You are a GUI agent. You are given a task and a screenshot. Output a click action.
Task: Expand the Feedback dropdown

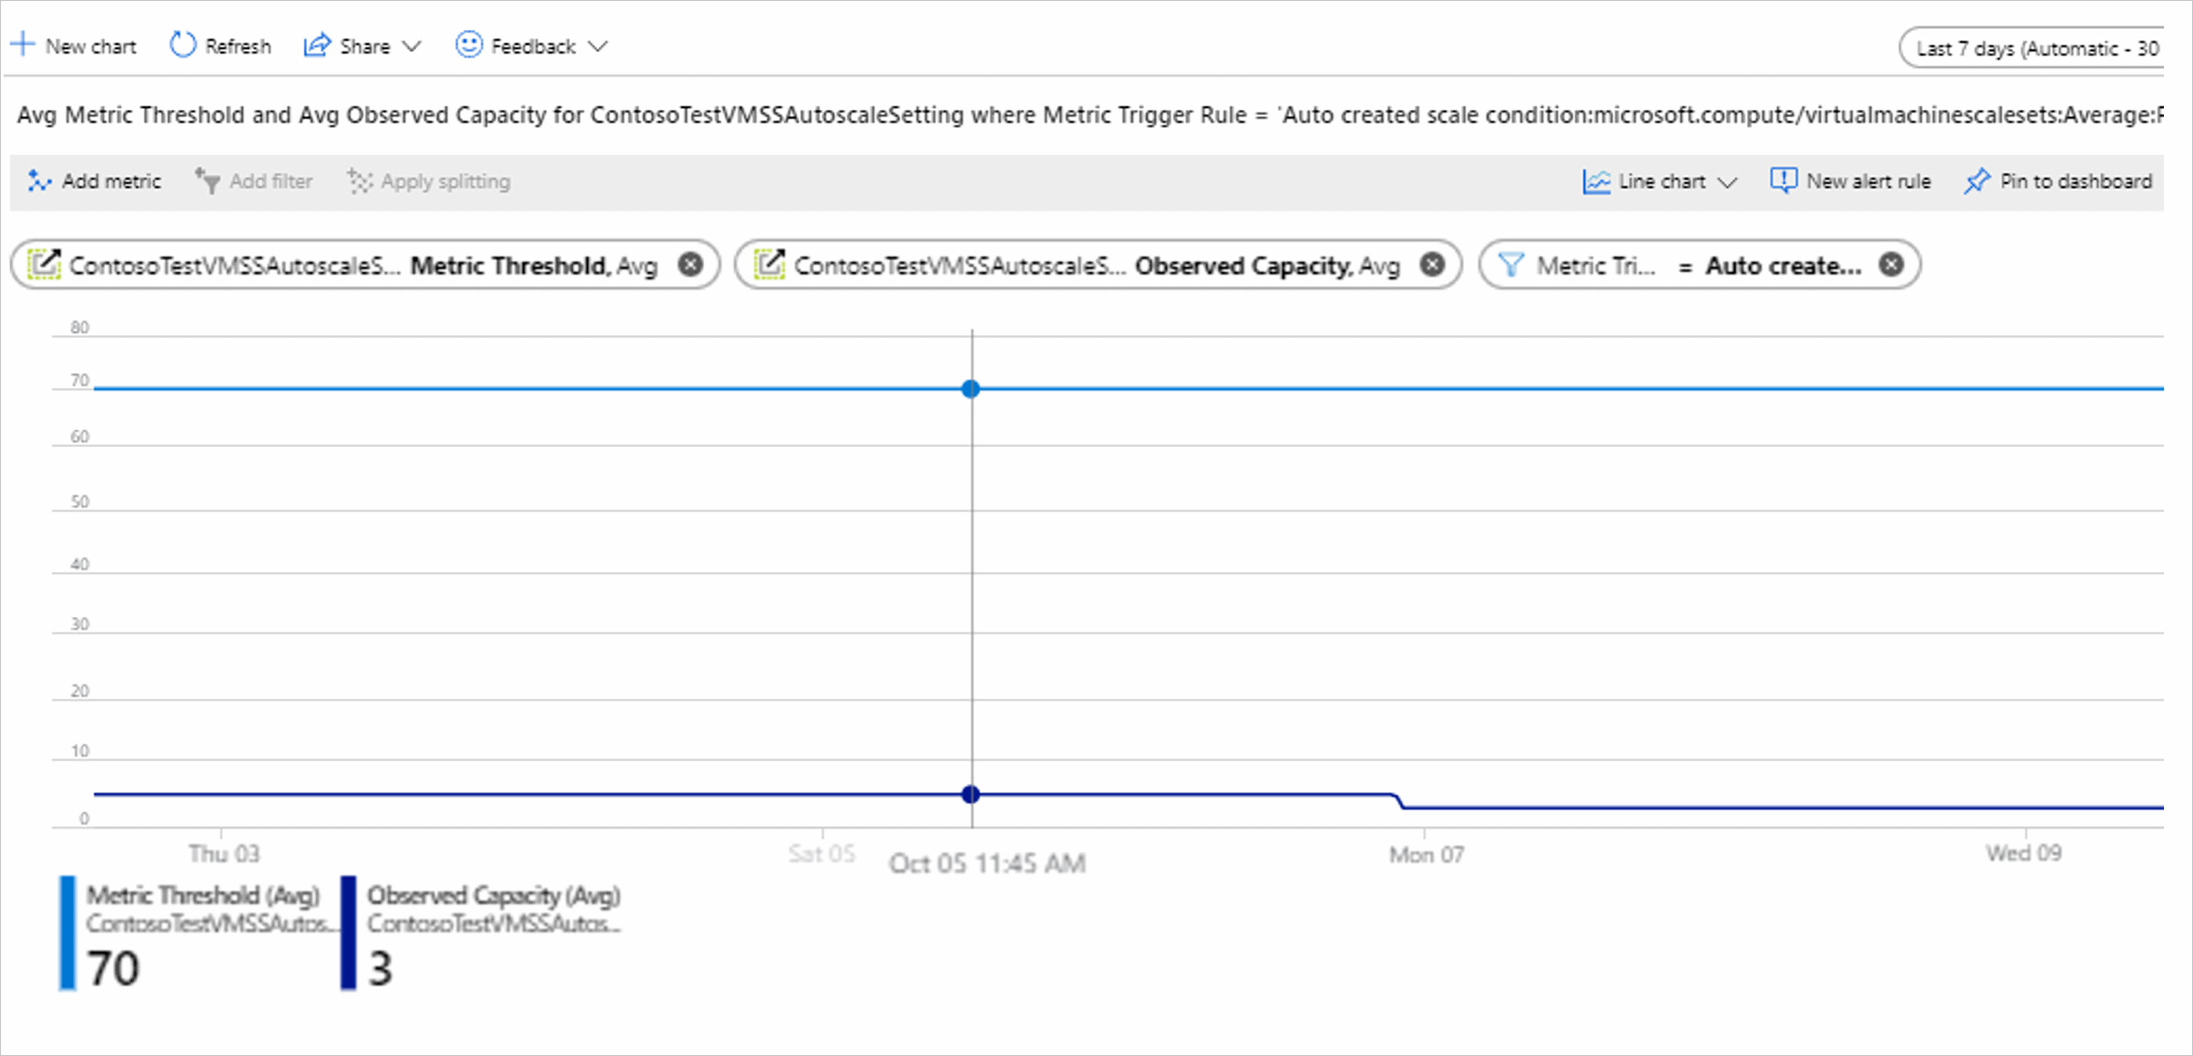pyautogui.click(x=532, y=46)
